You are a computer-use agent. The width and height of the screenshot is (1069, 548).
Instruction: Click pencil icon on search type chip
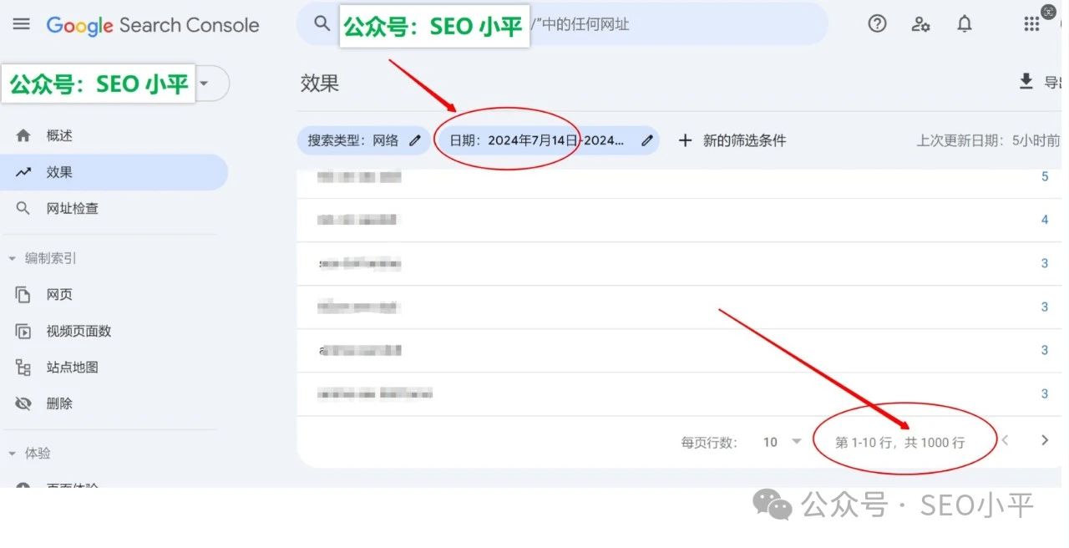(415, 140)
